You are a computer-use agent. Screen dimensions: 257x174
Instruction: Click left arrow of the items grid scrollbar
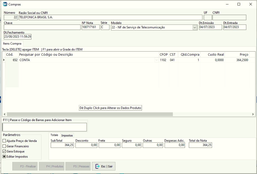(x=4, y=114)
